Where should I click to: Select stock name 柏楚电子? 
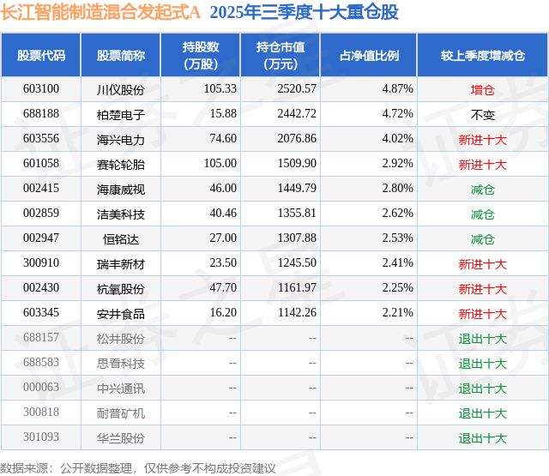pyautogui.click(x=121, y=115)
